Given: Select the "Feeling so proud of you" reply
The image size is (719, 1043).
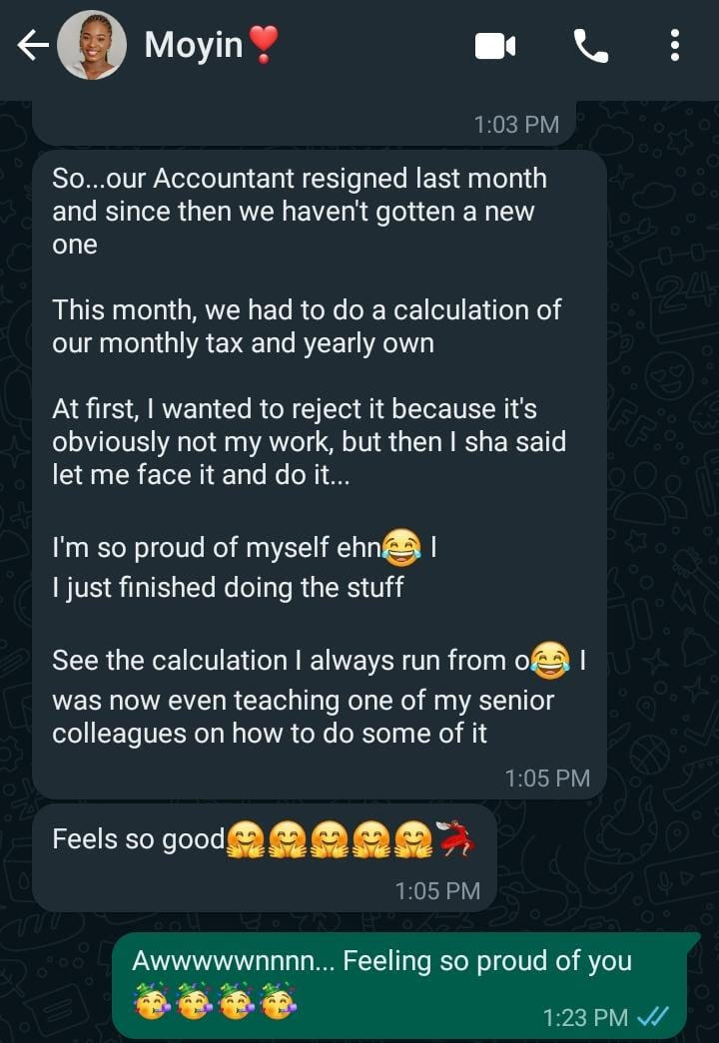Looking at the screenshot, I should point(381,961).
